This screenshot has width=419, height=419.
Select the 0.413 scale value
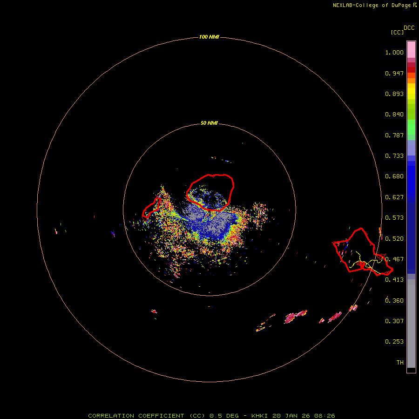pyautogui.click(x=394, y=280)
